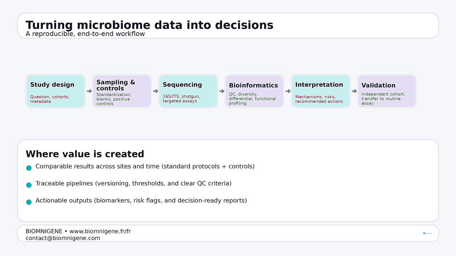The width and height of the screenshot is (456, 256).
Task: Click the arrow between Study design and Sampling
Action: pos(89,91)
